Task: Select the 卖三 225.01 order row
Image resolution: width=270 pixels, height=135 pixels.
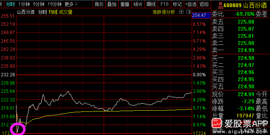Action: 240,36
